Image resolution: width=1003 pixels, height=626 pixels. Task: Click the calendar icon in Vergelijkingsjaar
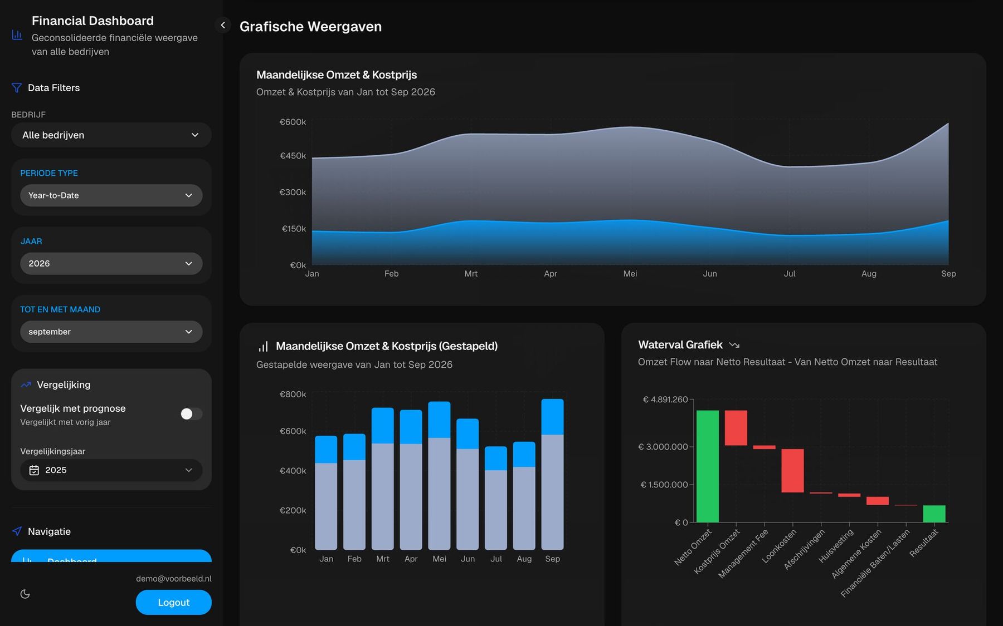[x=34, y=470]
